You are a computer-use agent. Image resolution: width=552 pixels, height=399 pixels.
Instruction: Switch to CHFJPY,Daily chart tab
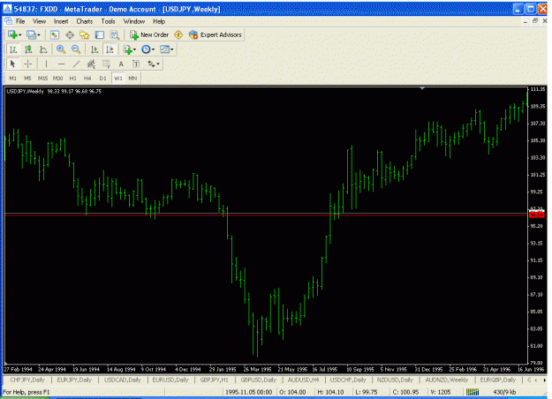pos(27,380)
